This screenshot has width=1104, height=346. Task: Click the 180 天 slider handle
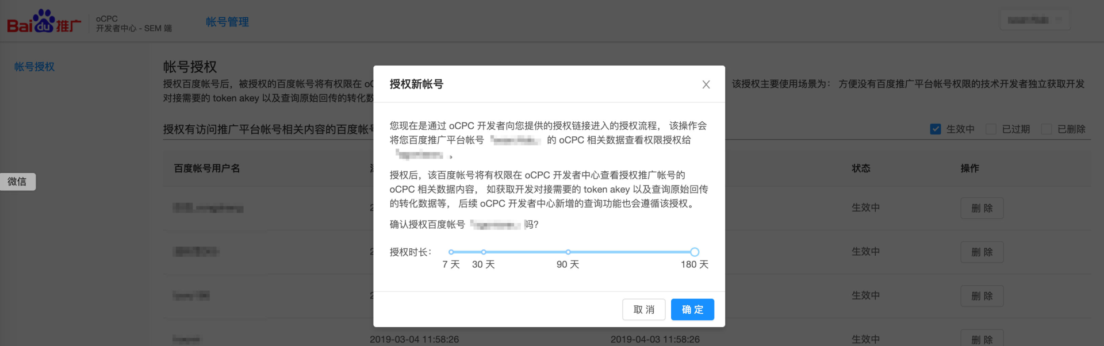click(x=695, y=252)
